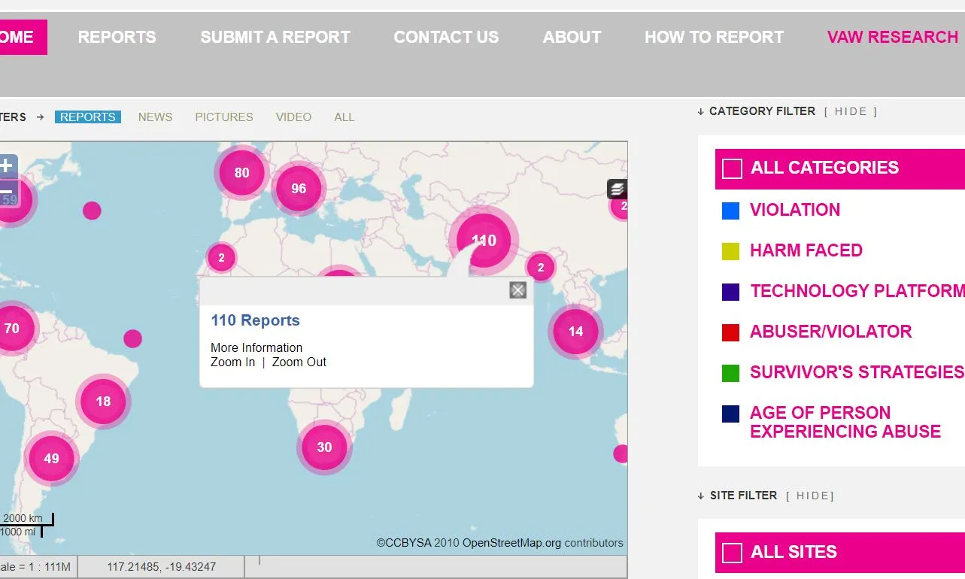Open the 110 Reports title link
Screen dimensions: 965x579
click(x=255, y=320)
